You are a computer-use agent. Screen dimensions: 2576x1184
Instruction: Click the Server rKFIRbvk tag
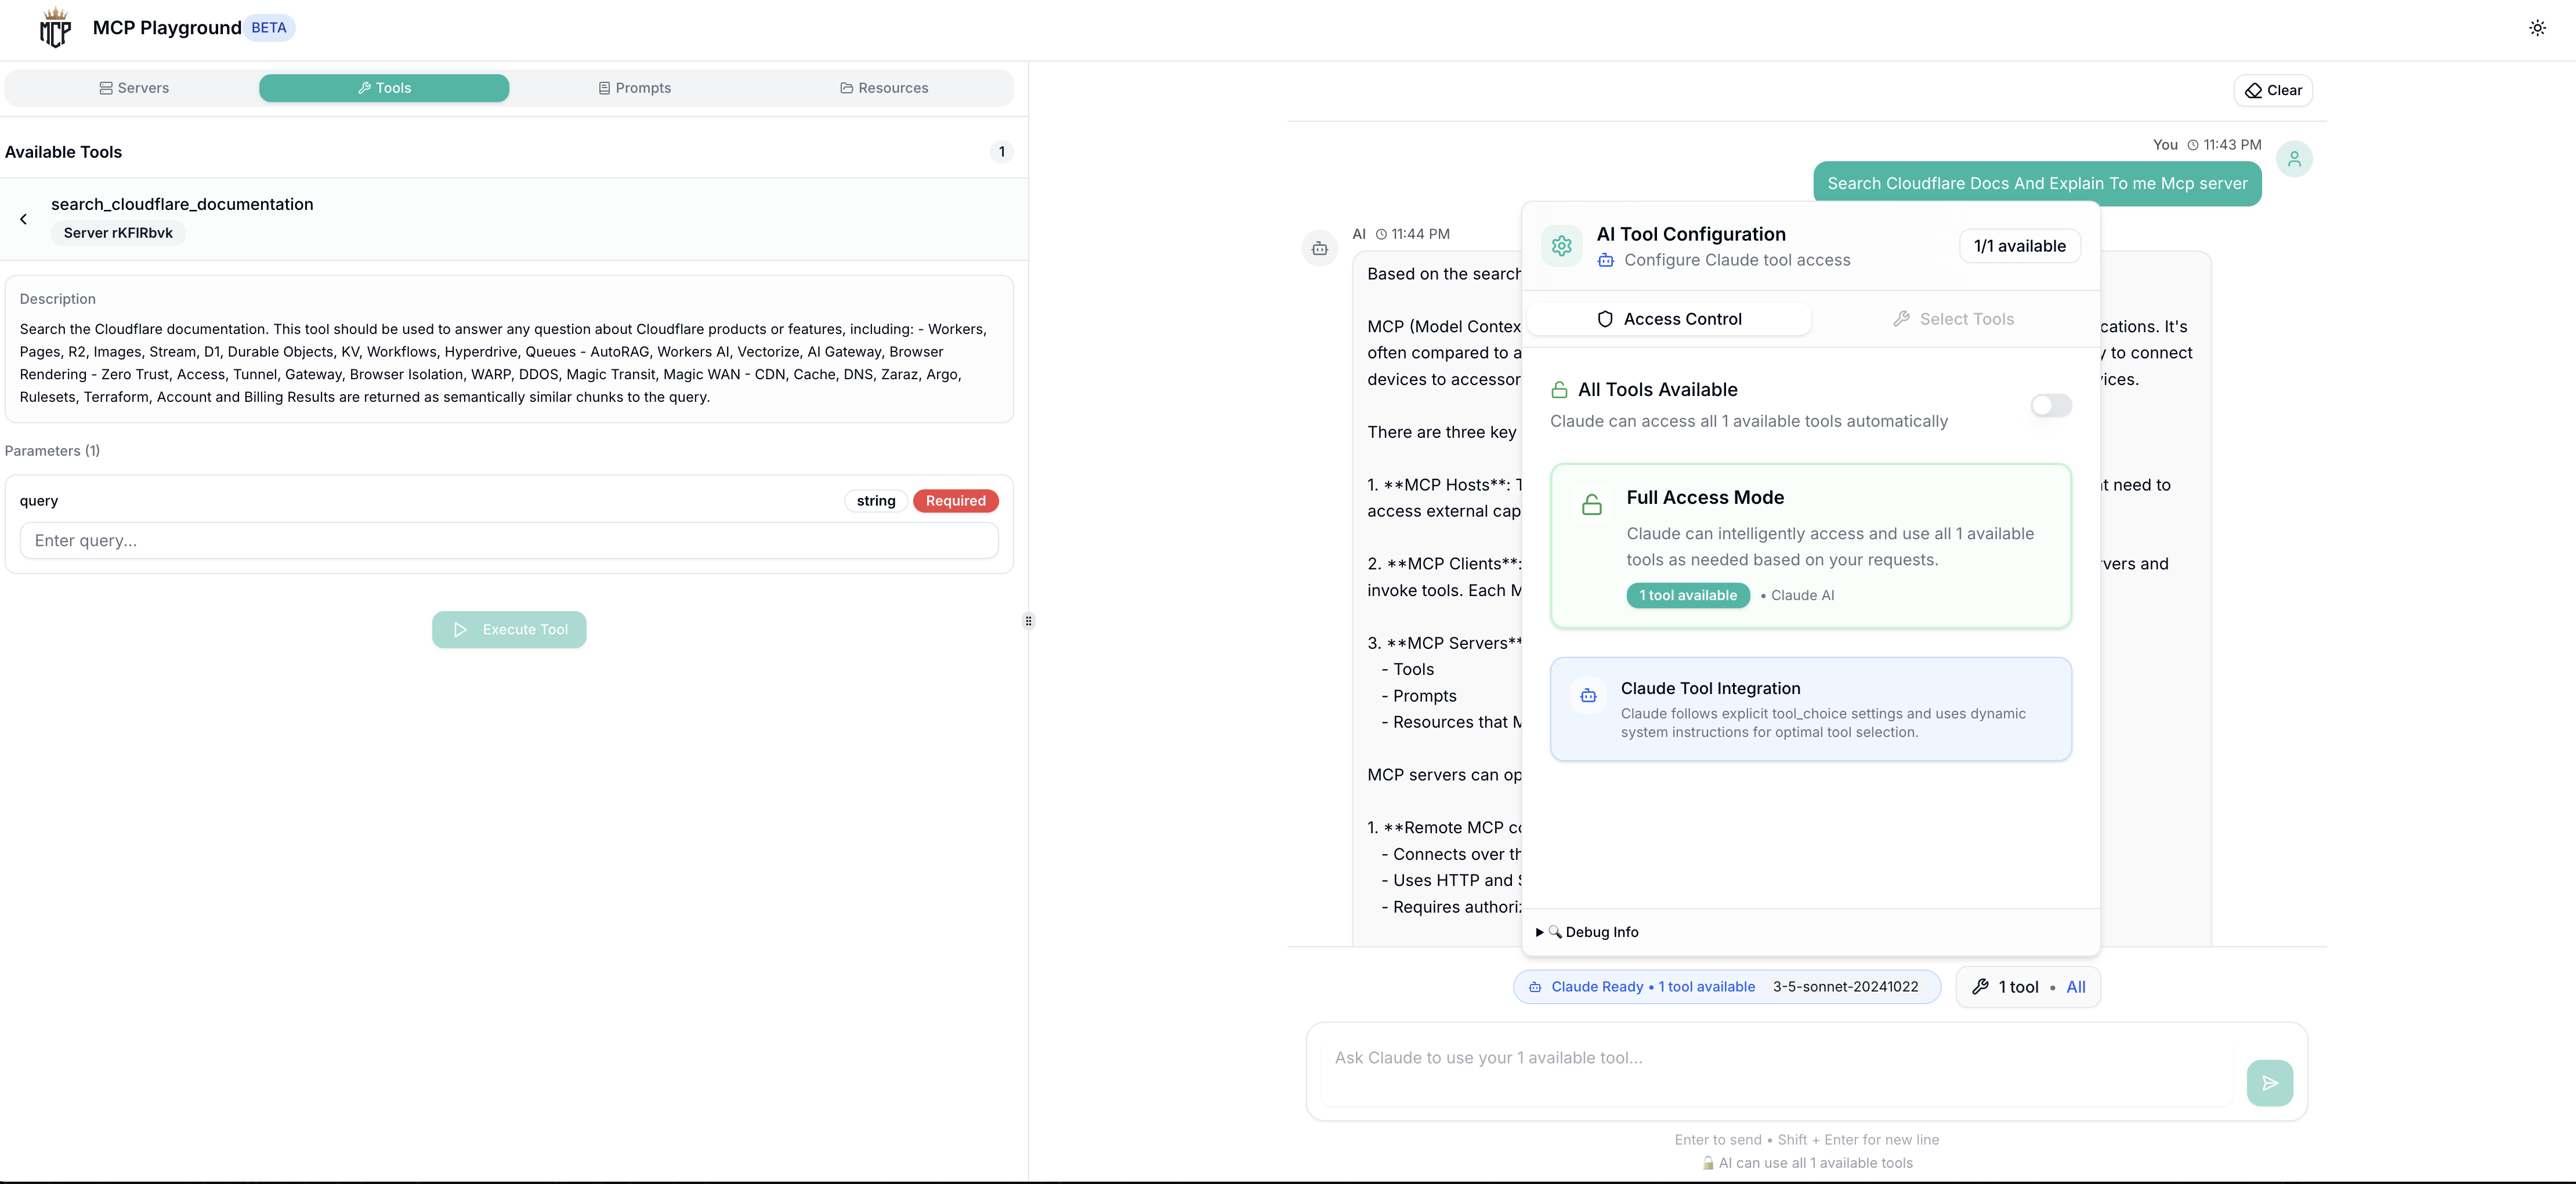click(x=118, y=233)
